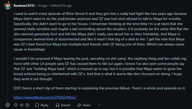Click the Share arrow icon
This screenshot has width=192, height=109.
[x=79, y=105]
